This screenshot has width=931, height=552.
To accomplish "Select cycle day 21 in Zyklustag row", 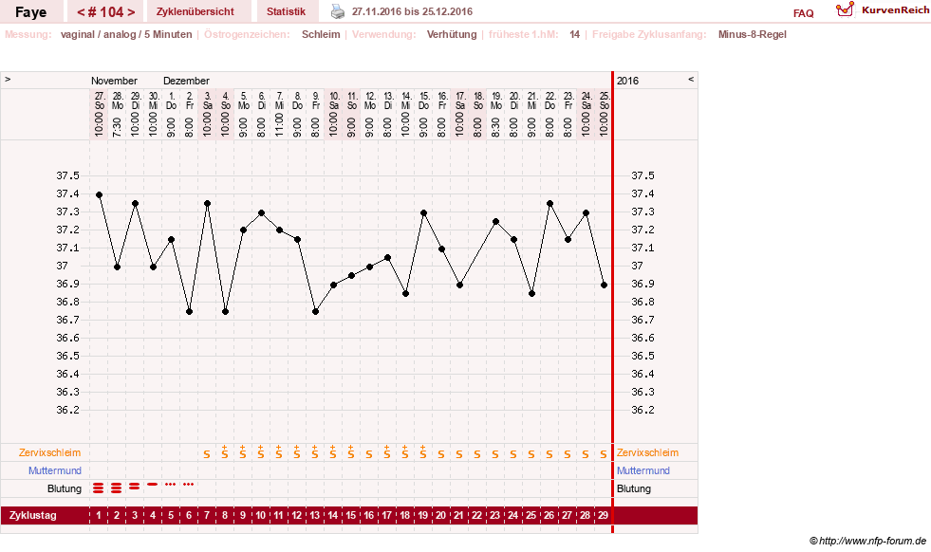I will click(458, 515).
